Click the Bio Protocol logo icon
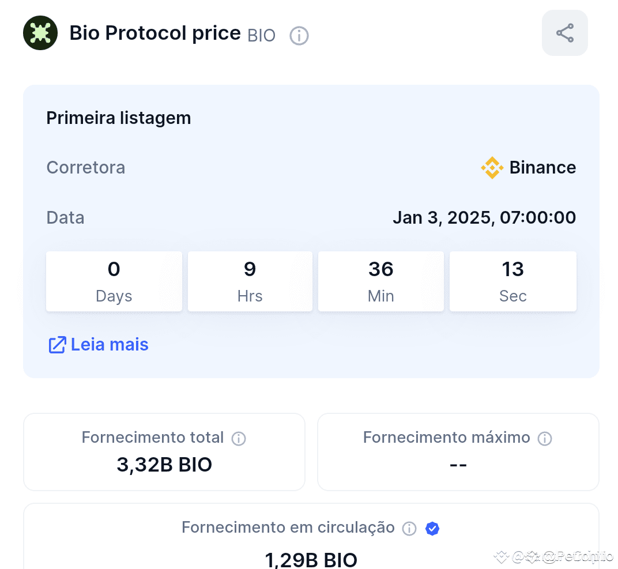 click(x=40, y=33)
